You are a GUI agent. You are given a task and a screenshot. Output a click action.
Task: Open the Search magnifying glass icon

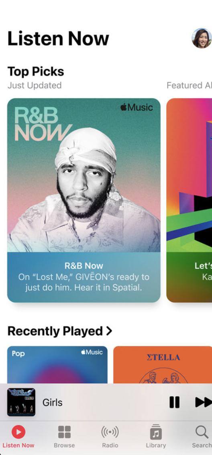point(202,432)
